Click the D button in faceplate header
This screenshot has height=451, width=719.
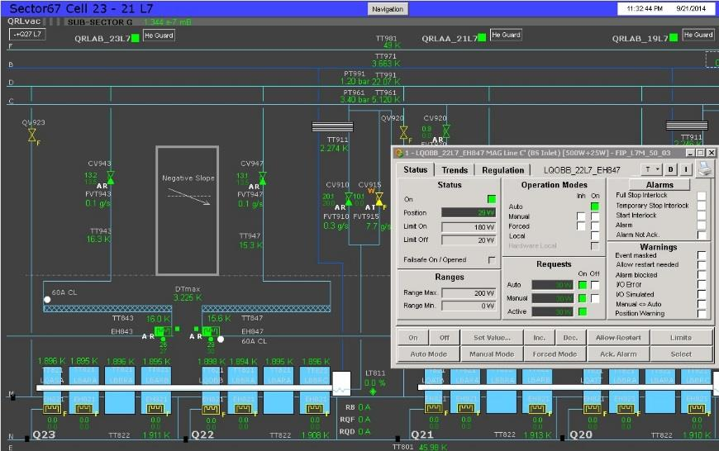click(671, 169)
